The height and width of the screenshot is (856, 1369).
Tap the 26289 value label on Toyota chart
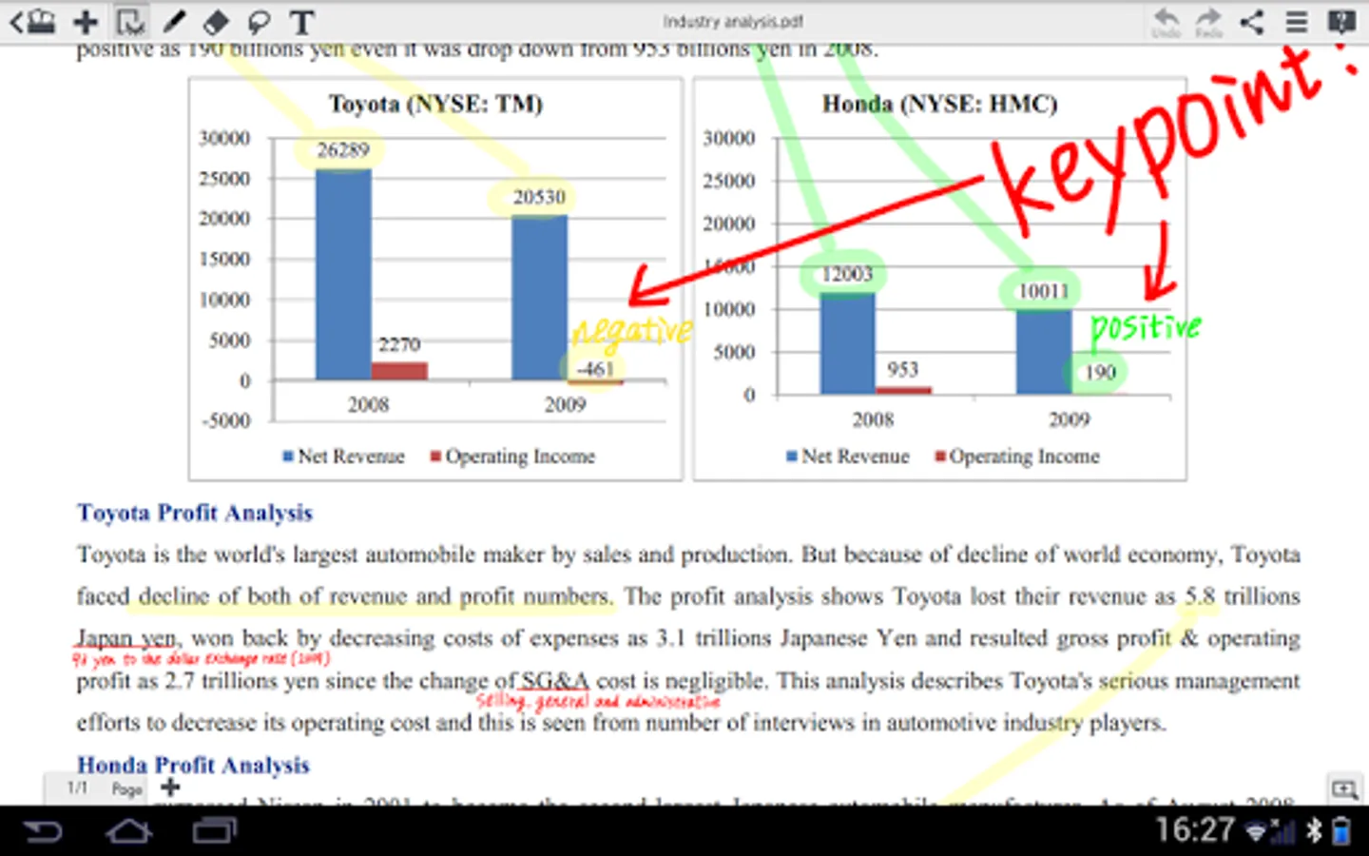click(342, 149)
